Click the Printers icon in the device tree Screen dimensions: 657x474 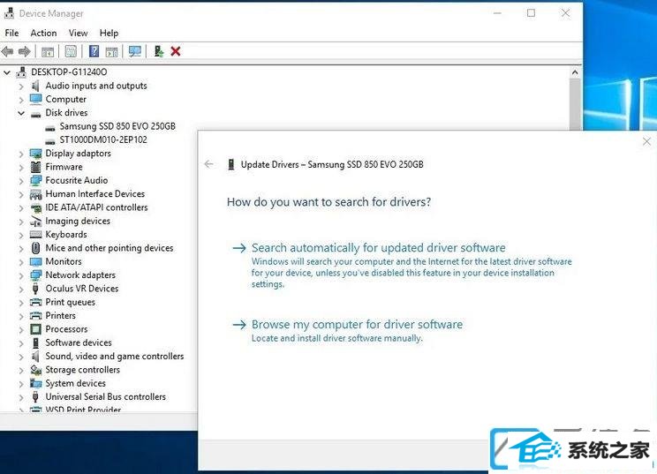coord(35,316)
